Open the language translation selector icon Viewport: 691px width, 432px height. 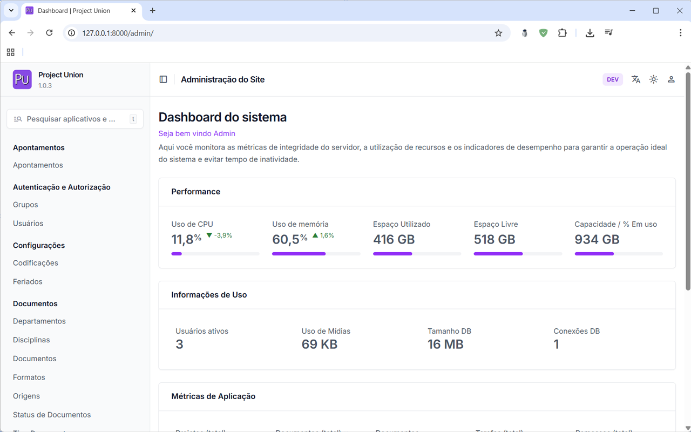tap(636, 79)
